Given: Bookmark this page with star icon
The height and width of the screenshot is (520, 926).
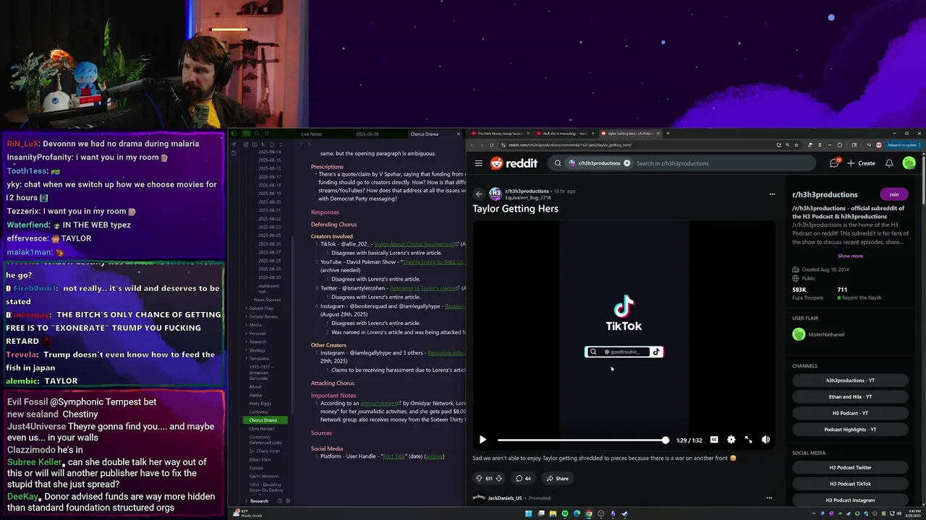Looking at the screenshot, I should [x=797, y=144].
